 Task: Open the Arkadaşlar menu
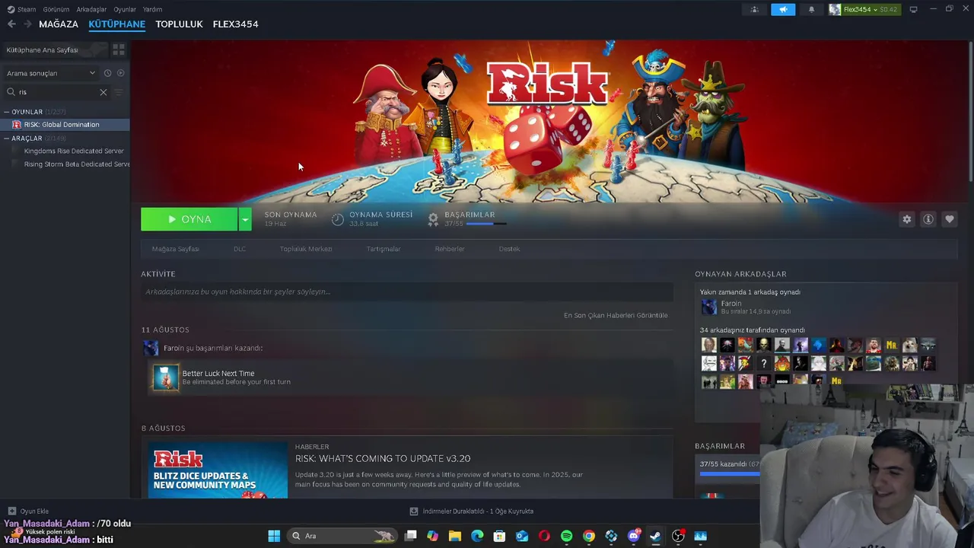pos(92,9)
